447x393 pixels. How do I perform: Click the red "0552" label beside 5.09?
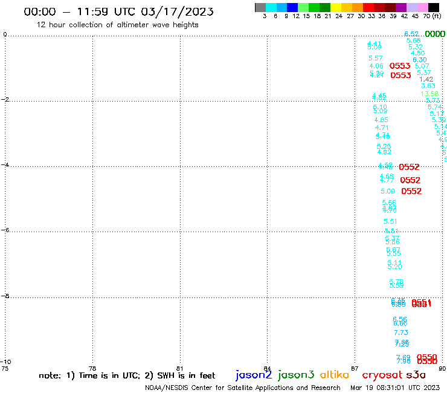pyautogui.click(x=411, y=191)
